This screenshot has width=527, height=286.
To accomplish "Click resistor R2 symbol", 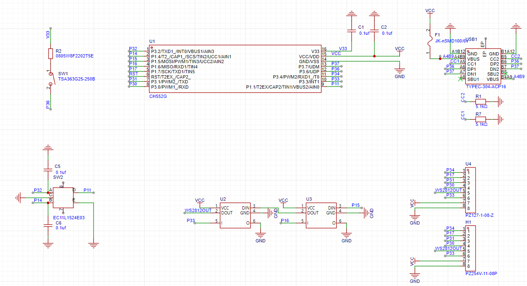I will coord(50,53).
